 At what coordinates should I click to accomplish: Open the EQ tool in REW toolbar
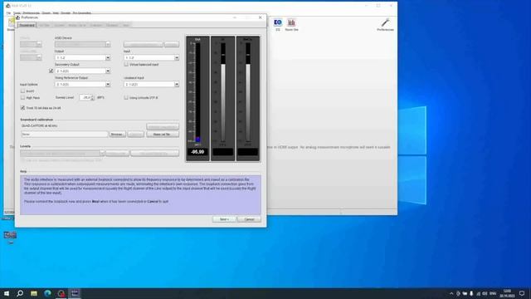point(278,24)
